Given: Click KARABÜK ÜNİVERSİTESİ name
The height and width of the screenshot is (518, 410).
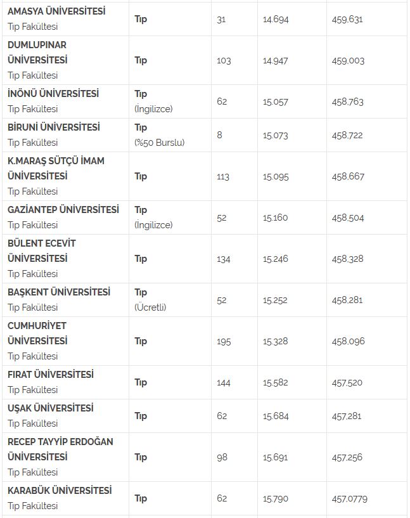Looking at the screenshot, I should click(60, 490).
